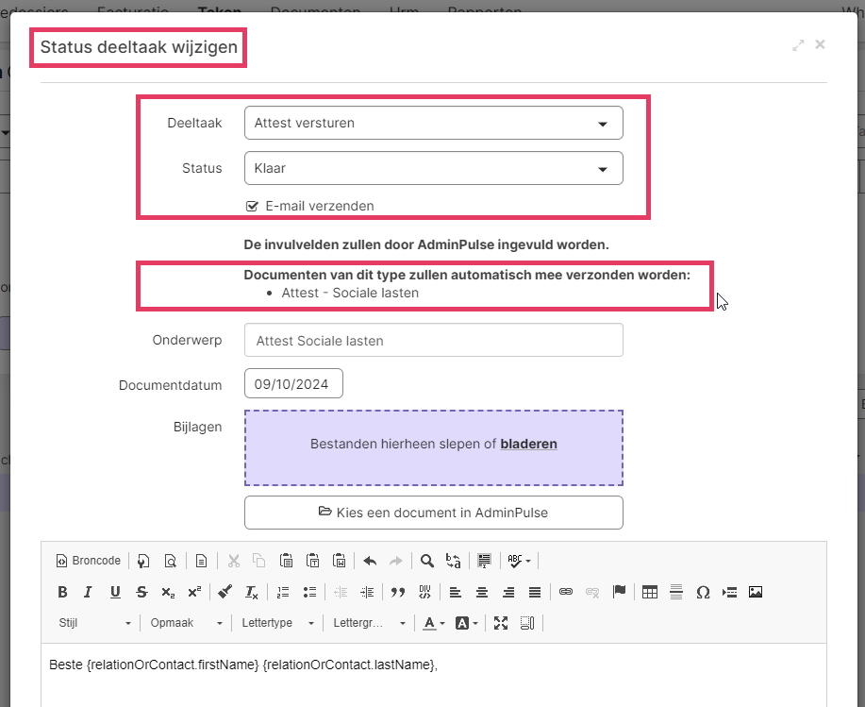Apply Superscript formatting
This screenshot has height=707, width=865.
(x=194, y=592)
